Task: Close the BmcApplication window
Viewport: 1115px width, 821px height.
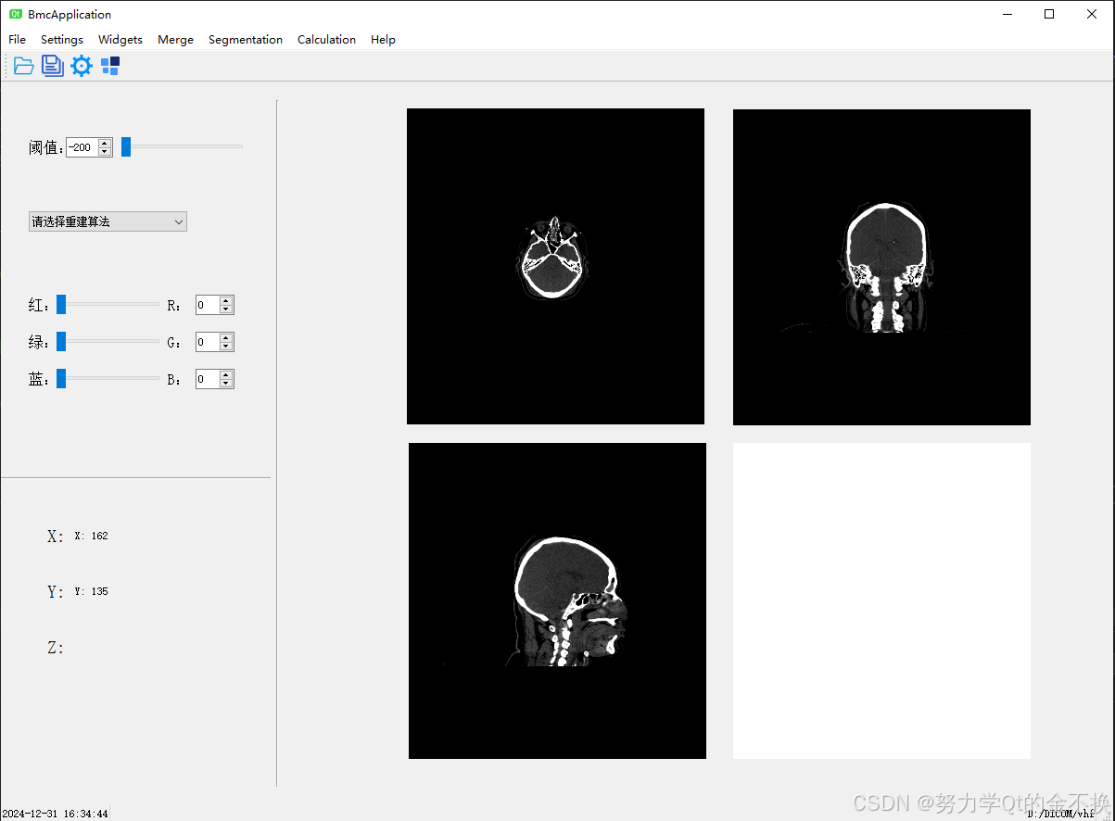Action: coord(1092,14)
